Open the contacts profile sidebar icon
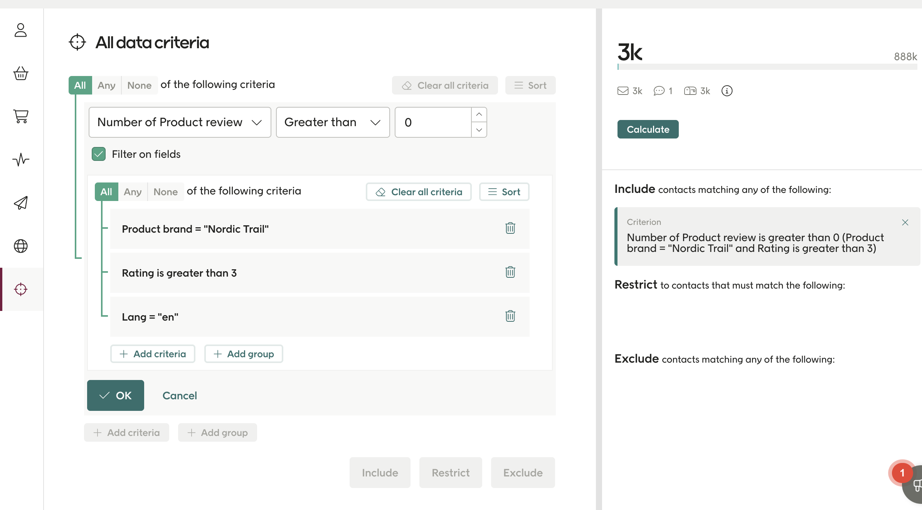Screen dimensions: 922x510 [21, 30]
